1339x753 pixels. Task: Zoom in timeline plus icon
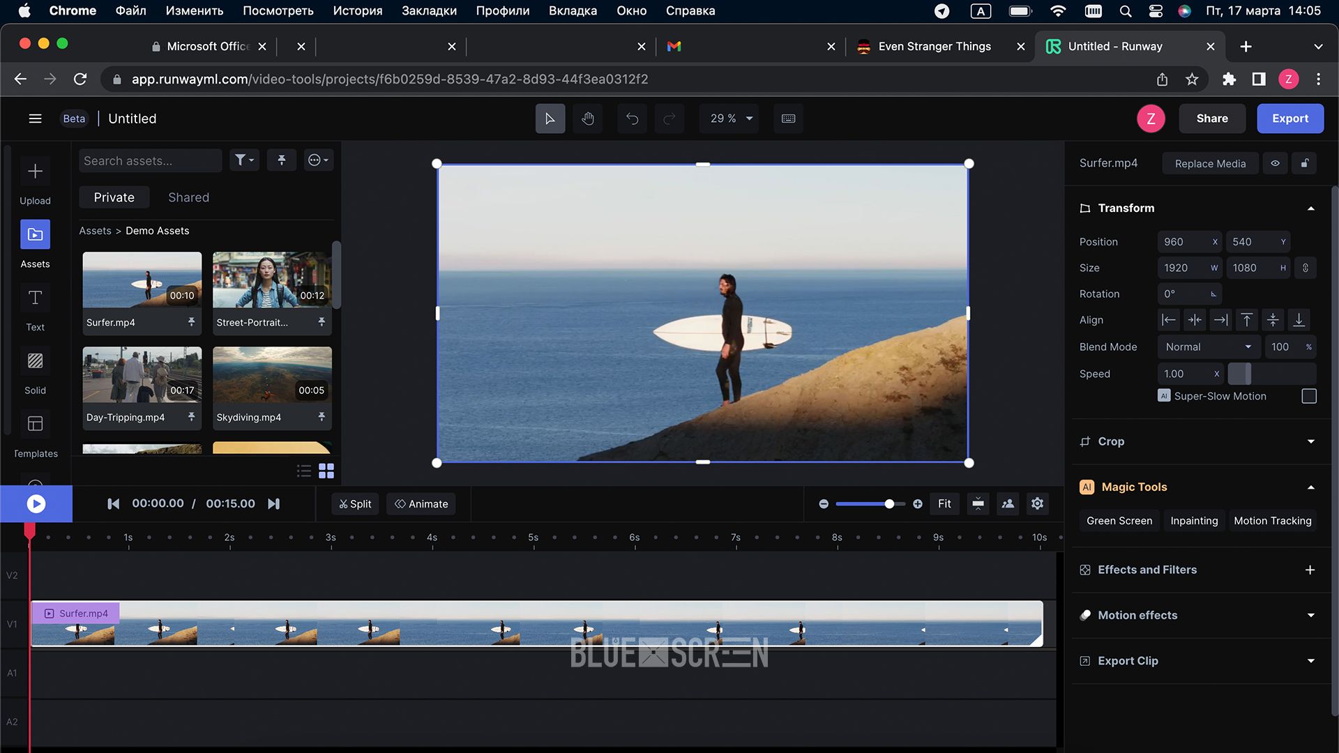[x=918, y=504]
